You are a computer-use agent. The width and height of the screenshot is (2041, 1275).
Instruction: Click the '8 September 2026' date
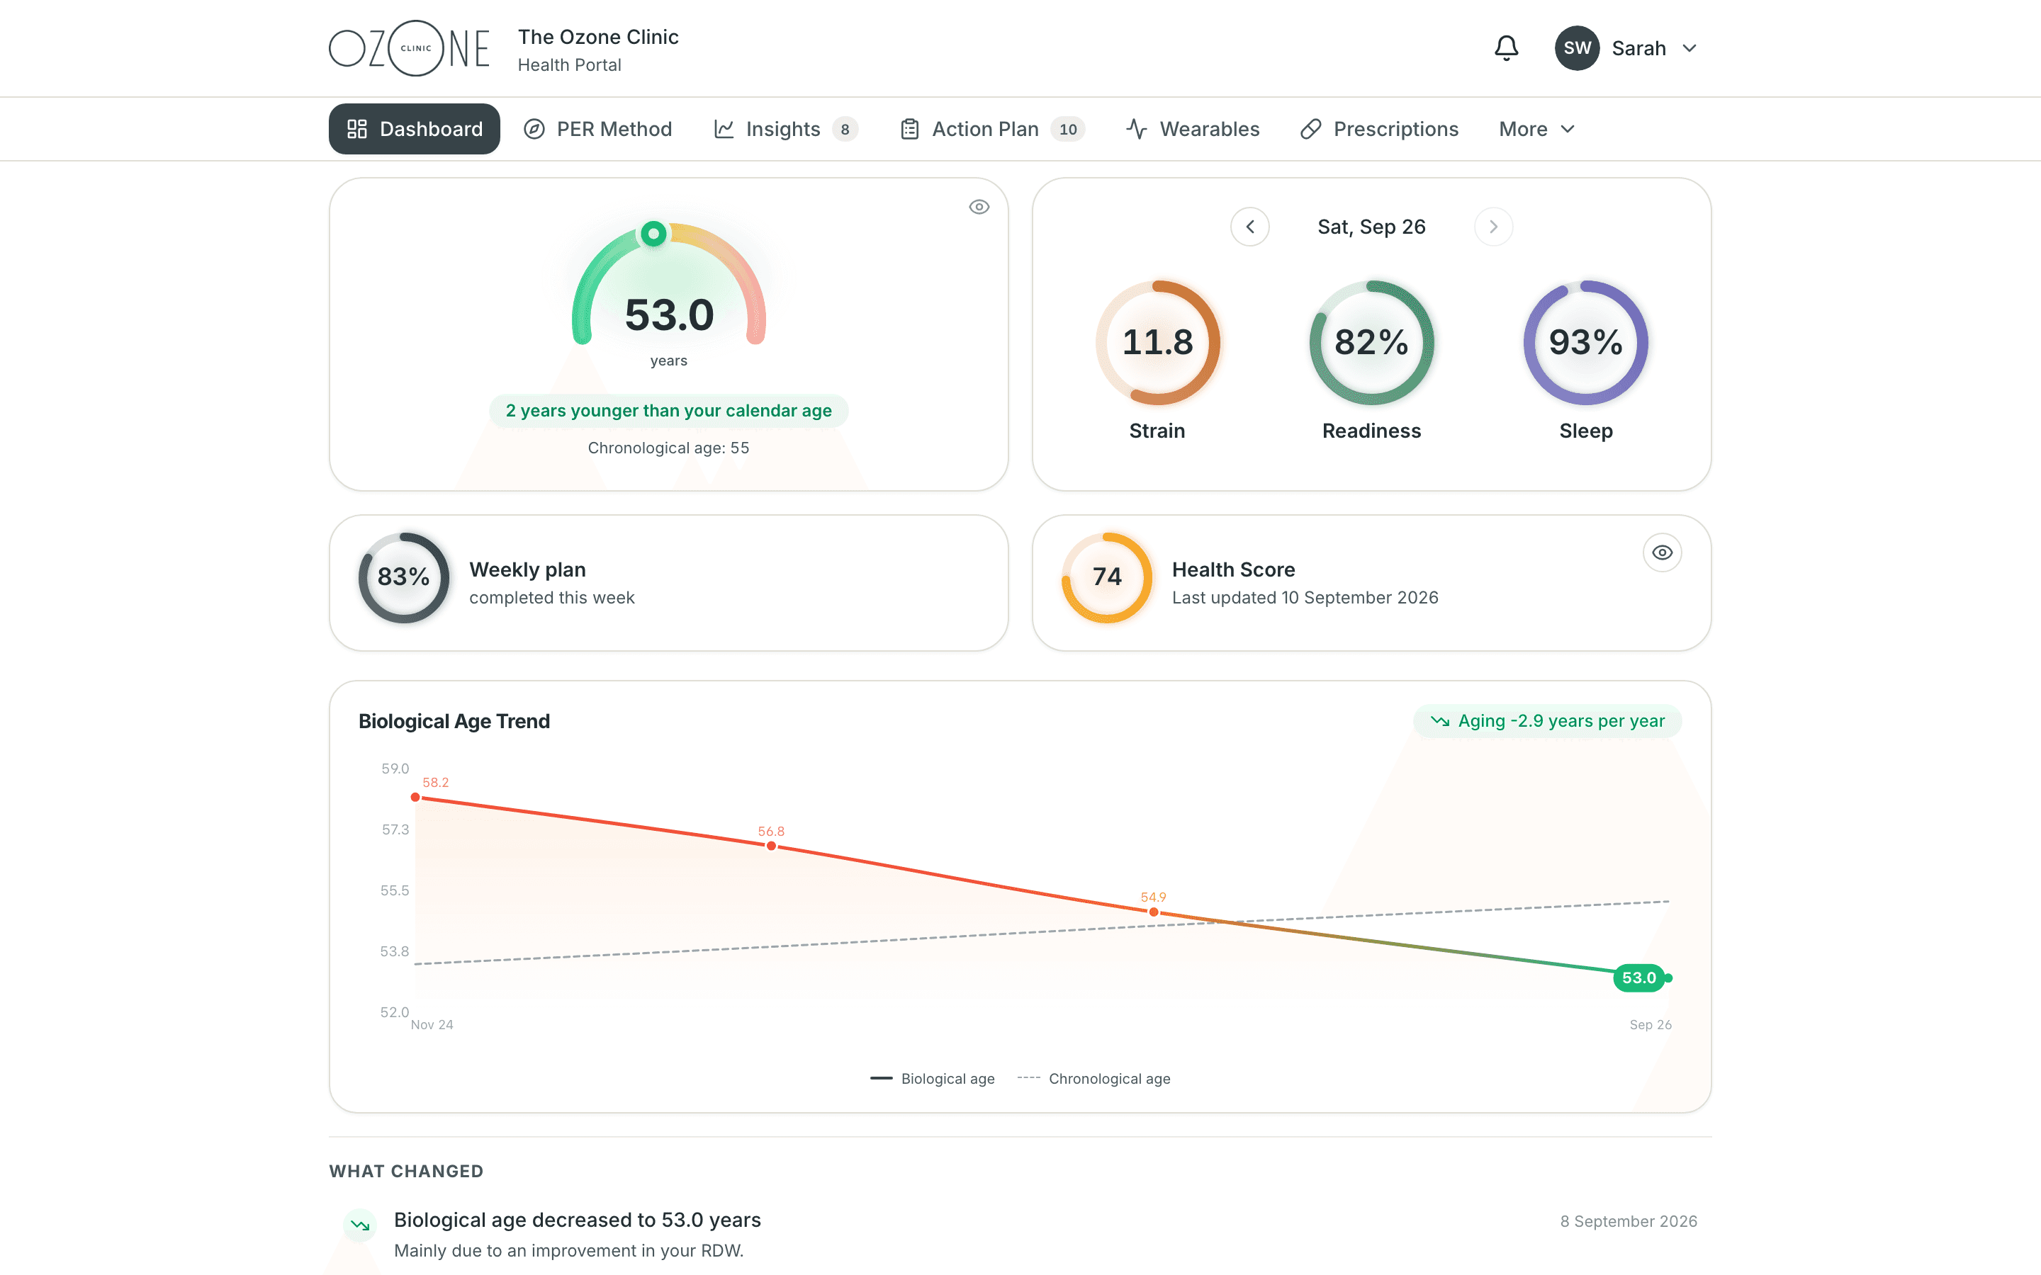[x=1628, y=1221]
